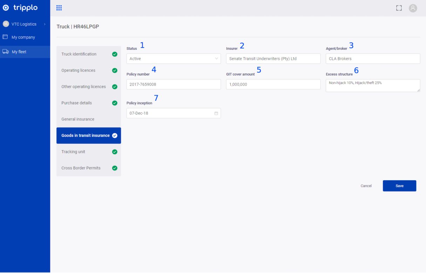Image resolution: width=426 pixels, height=273 pixels.
Task: Open the Operating licences tab
Action: click(78, 70)
